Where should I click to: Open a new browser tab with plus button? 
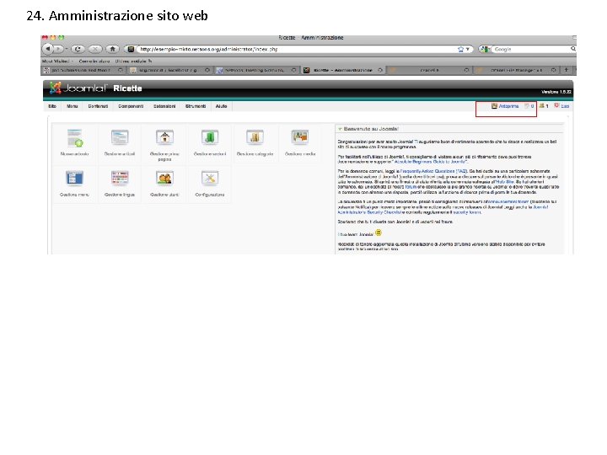coord(566,70)
